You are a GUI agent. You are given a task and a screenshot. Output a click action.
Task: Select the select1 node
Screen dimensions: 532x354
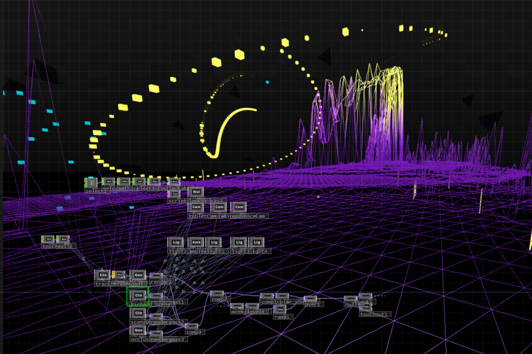[x=91, y=183]
